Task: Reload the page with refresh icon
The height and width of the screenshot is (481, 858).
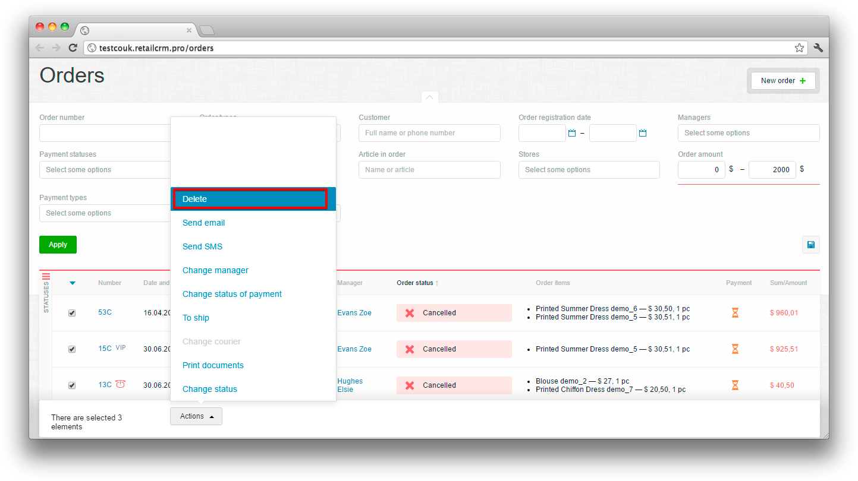Action: 73,48
